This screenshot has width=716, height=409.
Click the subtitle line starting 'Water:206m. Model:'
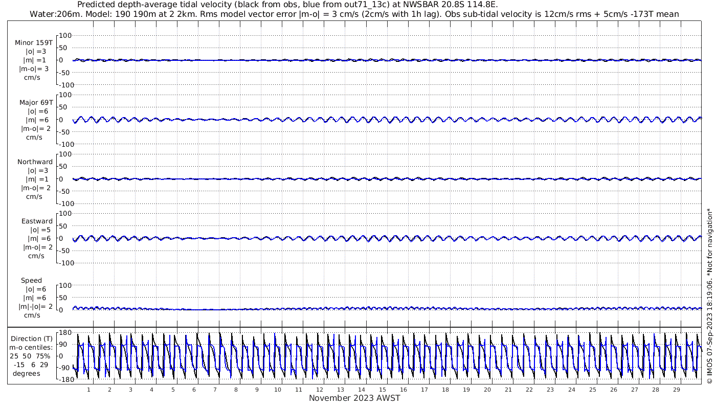(x=354, y=14)
